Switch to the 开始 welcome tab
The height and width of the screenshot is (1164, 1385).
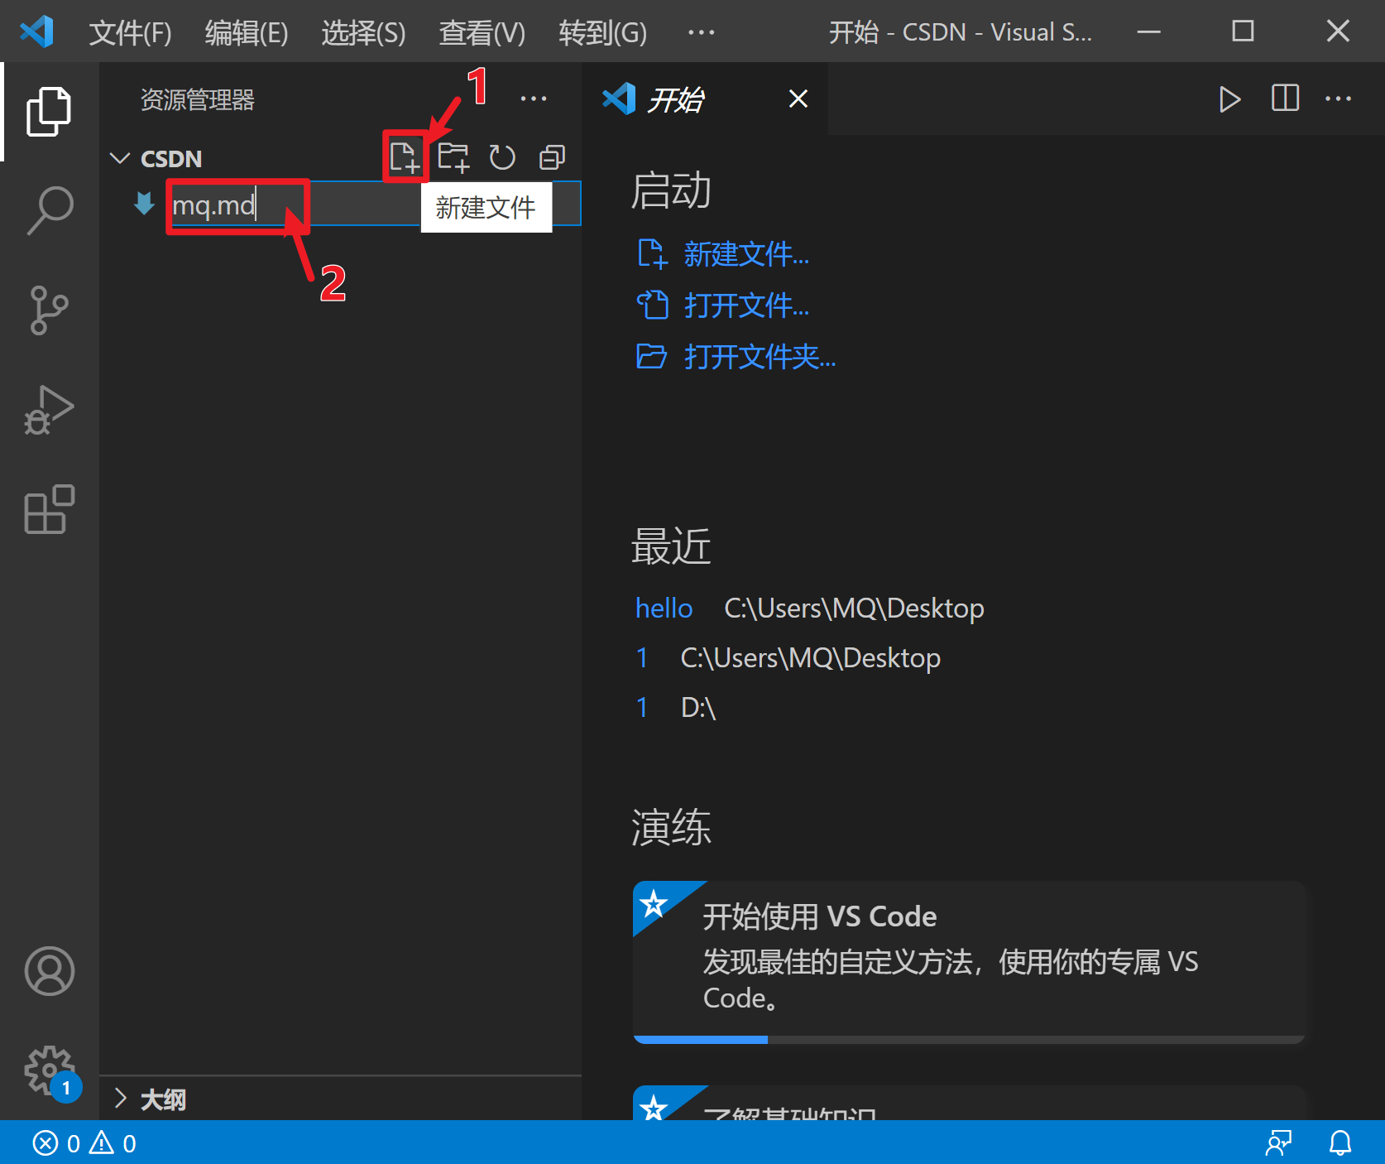coord(677,99)
